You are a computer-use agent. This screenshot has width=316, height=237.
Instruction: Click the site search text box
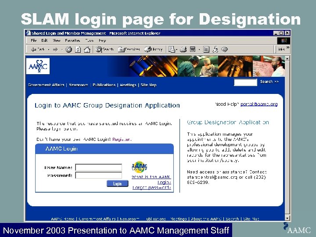245,82
